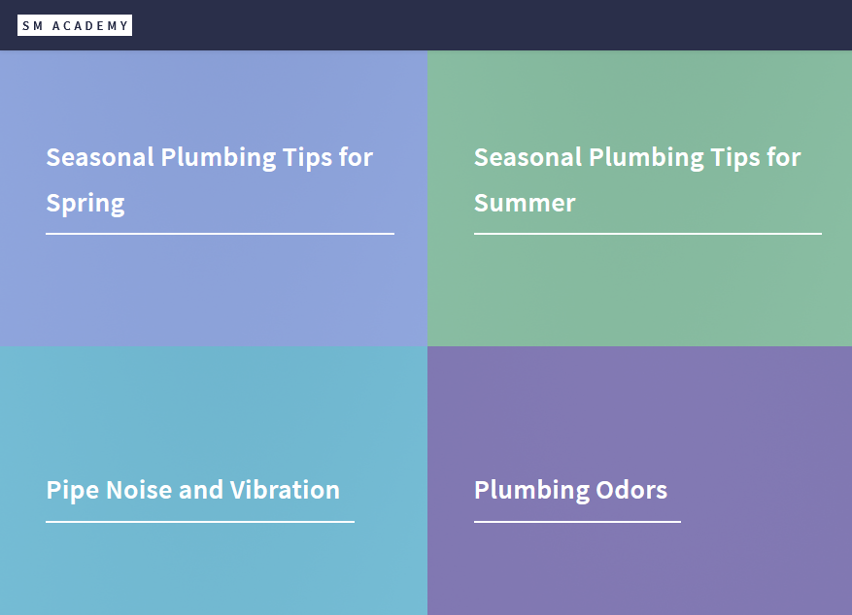Click the underline below Spring tips heading

pos(220,234)
